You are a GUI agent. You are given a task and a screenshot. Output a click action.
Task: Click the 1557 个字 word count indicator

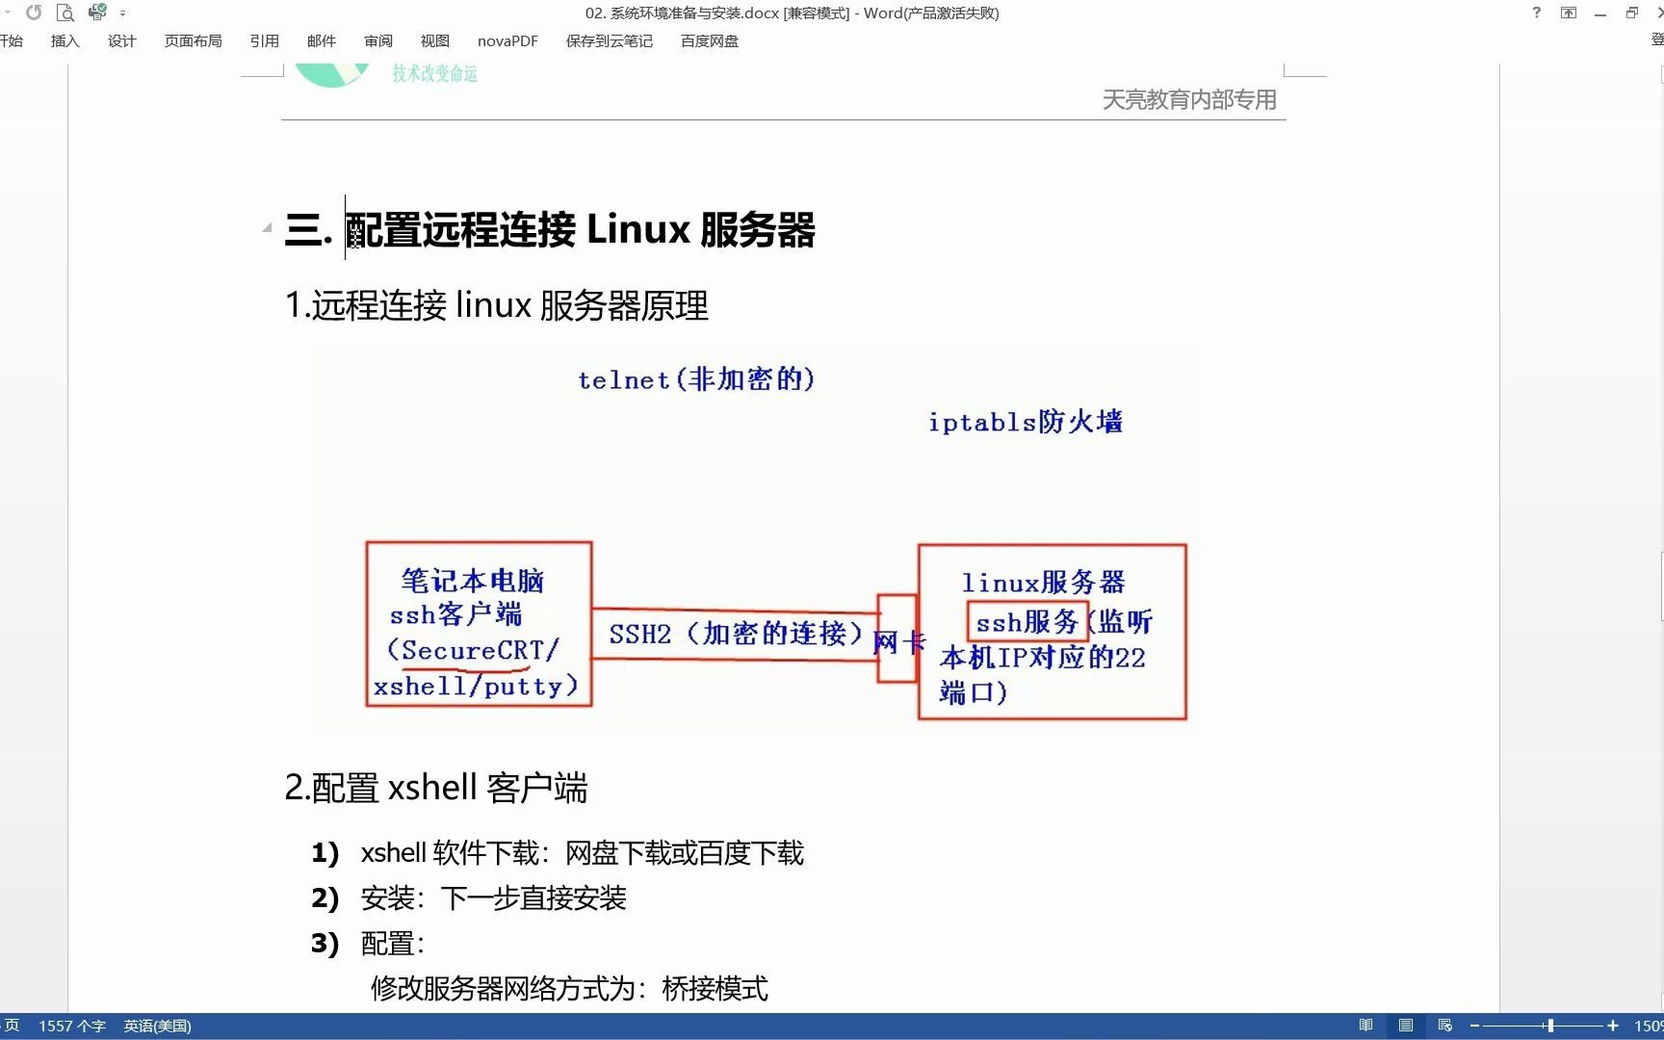click(72, 1026)
